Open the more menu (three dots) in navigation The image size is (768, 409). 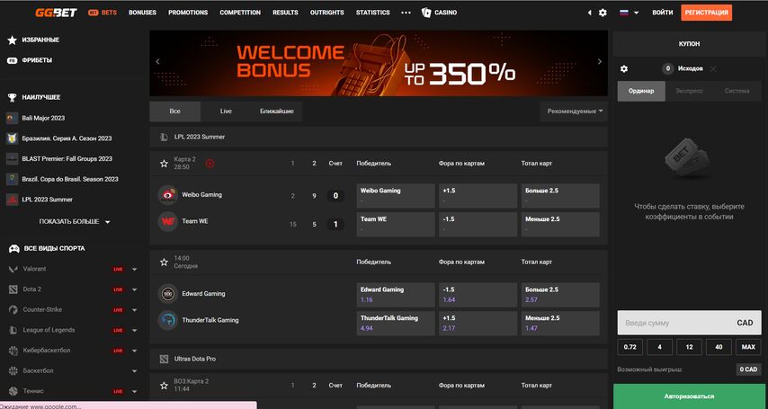click(x=406, y=13)
